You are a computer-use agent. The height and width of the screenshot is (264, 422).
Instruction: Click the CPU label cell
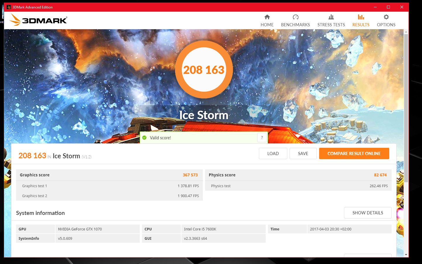(161, 229)
